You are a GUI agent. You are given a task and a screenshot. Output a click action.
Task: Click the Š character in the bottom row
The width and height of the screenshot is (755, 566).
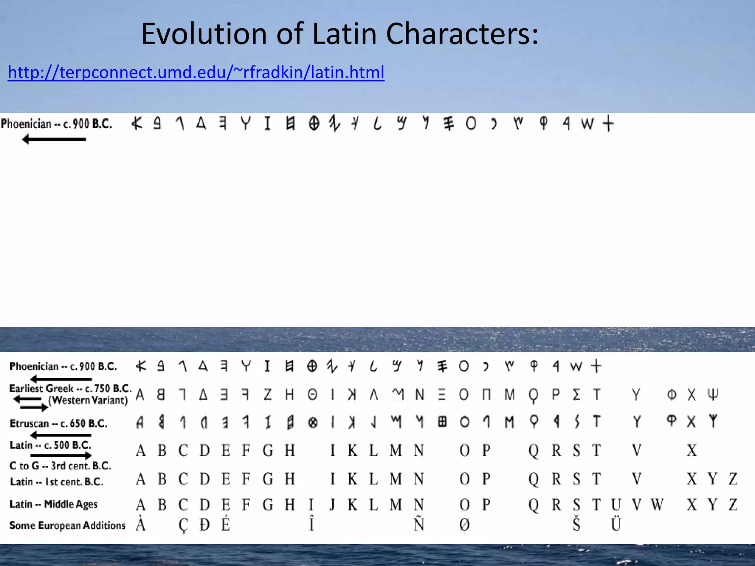577,524
